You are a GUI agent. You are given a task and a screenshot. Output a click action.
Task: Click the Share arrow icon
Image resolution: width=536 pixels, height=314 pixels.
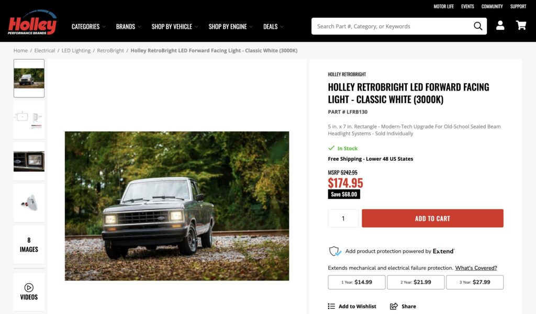pyautogui.click(x=394, y=306)
